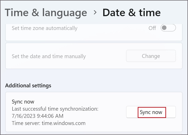Image resolution: width=188 pixels, height=135 pixels.
Task: Select the Set time zone automatically label
Action: (45, 28)
